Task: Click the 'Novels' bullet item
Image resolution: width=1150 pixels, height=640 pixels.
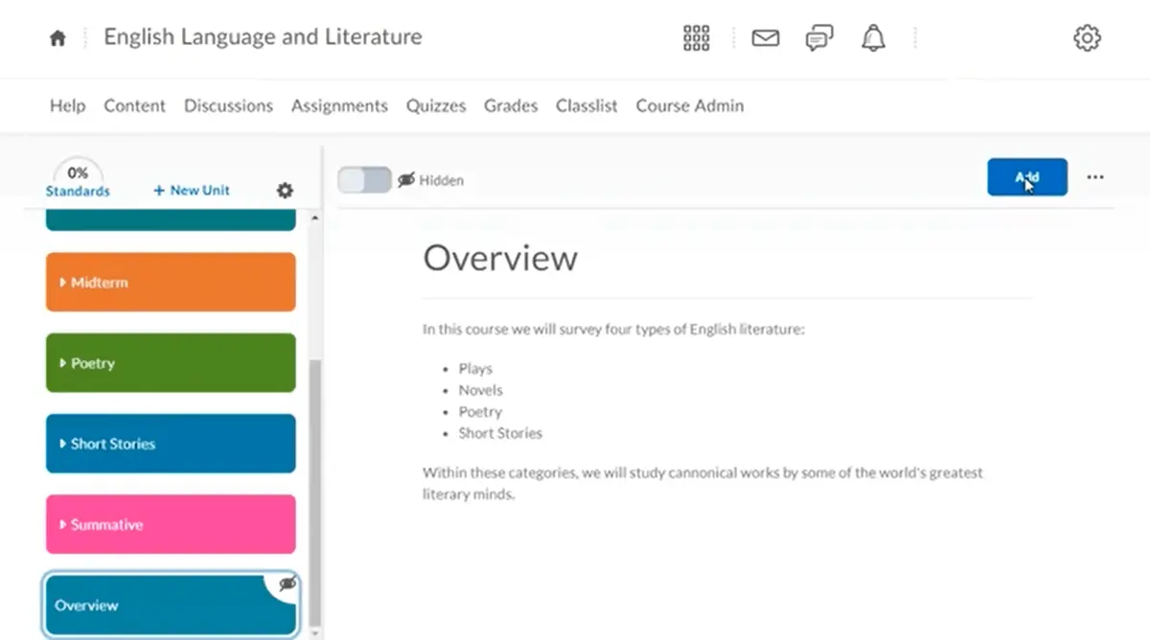Action: click(x=480, y=390)
